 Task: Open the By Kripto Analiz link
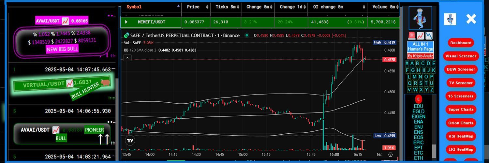click(420, 56)
